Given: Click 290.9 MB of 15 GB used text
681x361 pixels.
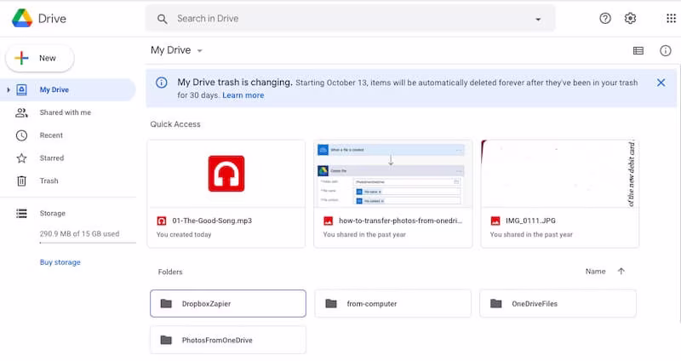Looking at the screenshot, I should (x=79, y=234).
